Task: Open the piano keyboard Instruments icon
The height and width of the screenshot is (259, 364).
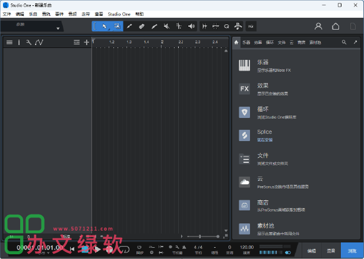Action: click(245, 65)
